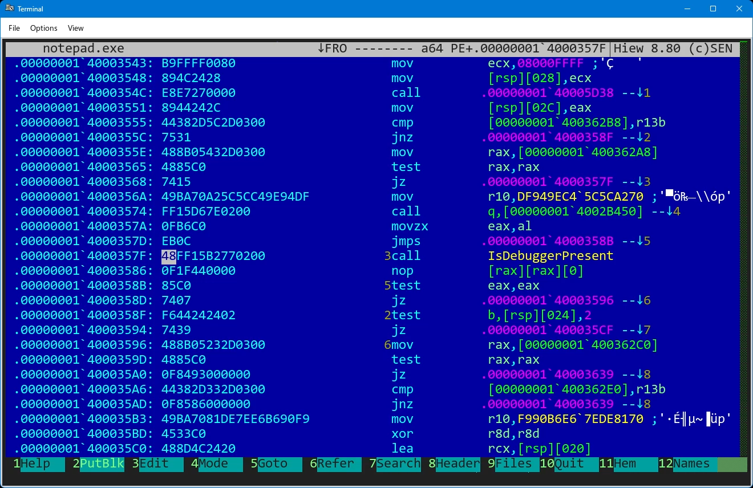Click the IsDebuggerPresent call operand
This screenshot has height=488, width=753.
coord(551,256)
